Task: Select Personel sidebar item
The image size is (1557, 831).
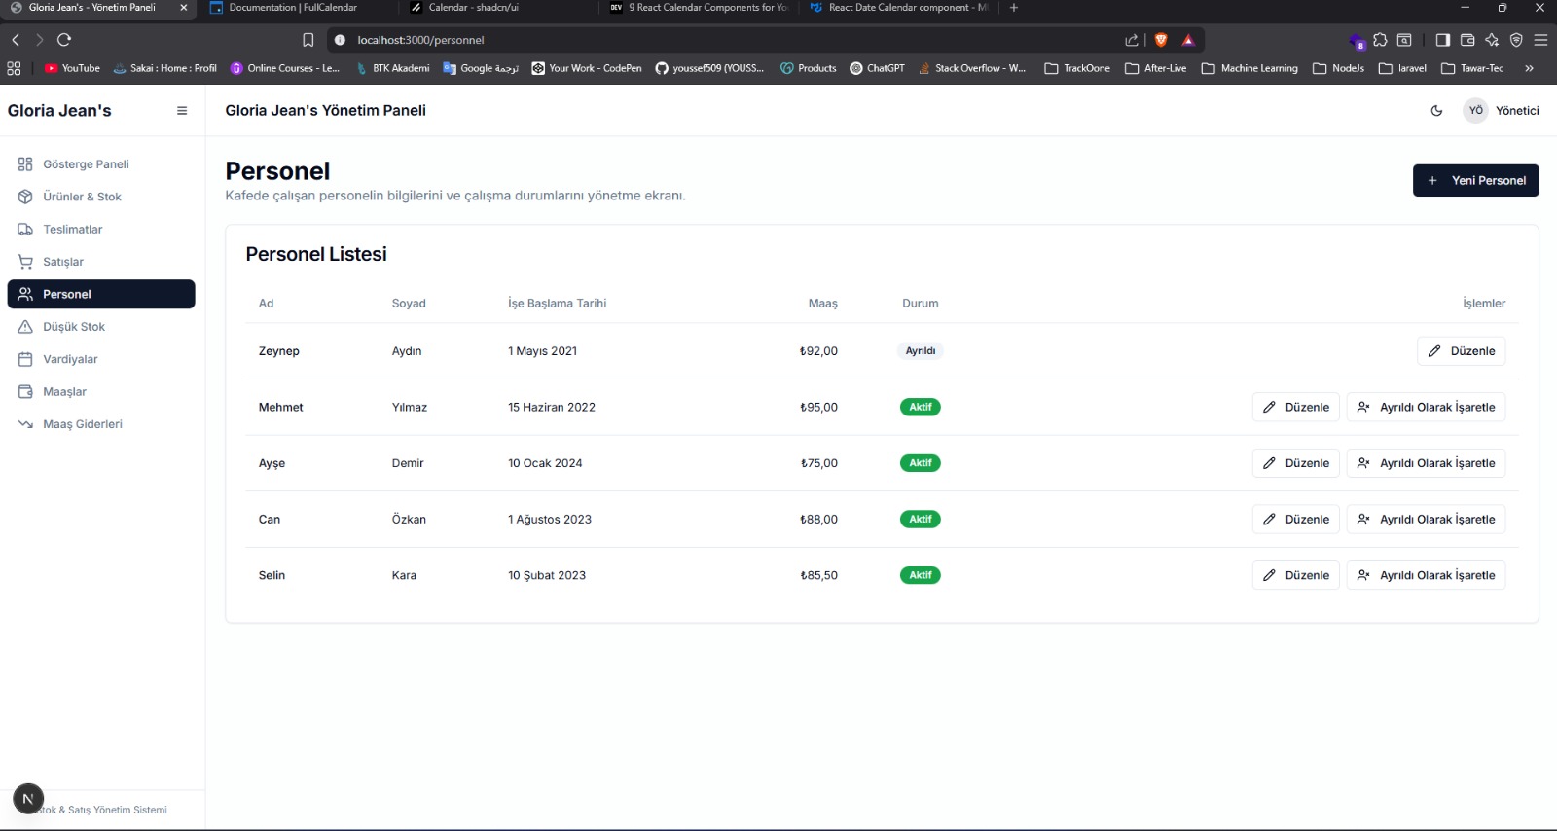Action: 101,294
